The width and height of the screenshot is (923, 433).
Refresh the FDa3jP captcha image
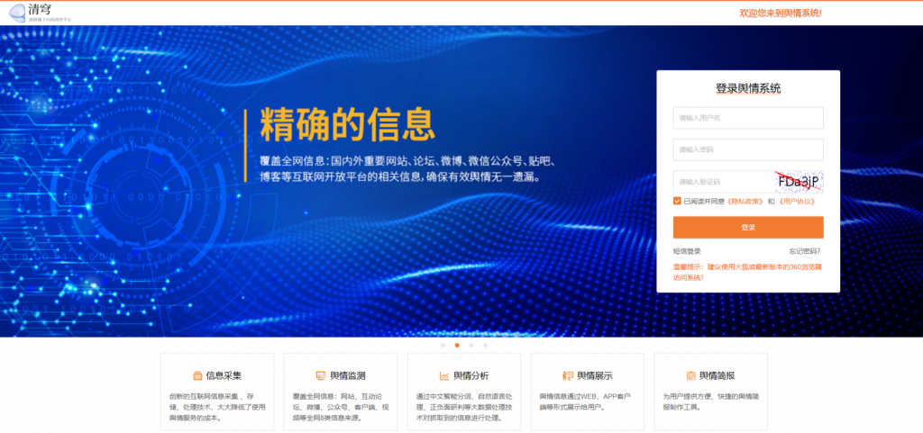point(799,182)
